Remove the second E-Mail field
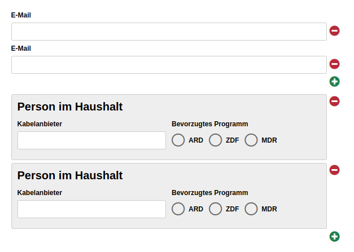 click(x=334, y=64)
